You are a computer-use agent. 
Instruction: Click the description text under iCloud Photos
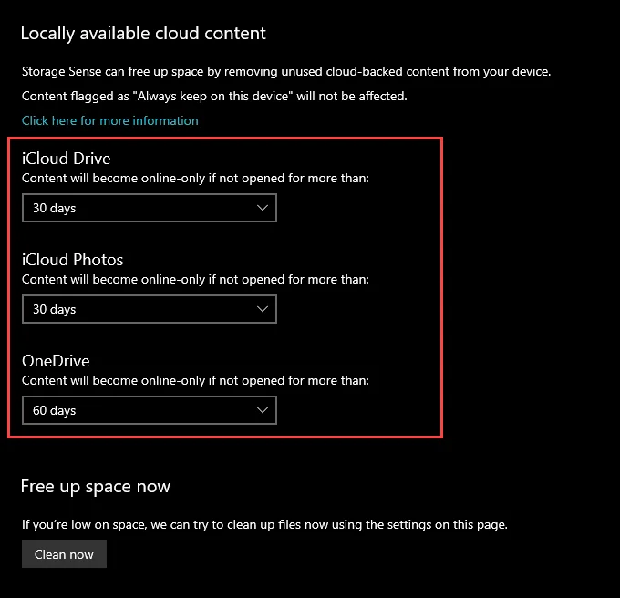[195, 280]
